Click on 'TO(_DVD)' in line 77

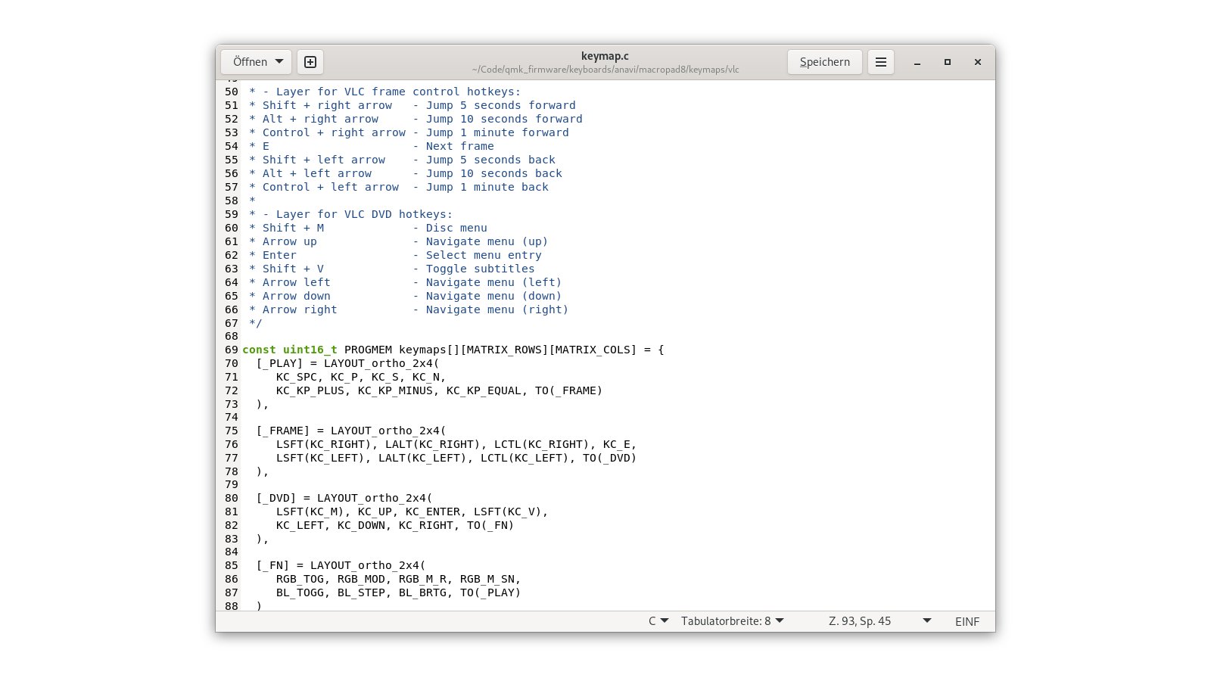pyautogui.click(x=610, y=458)
